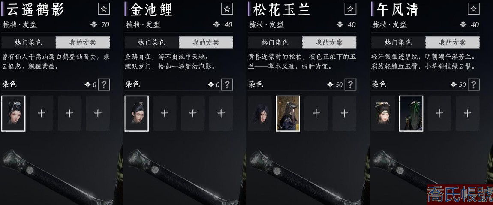Screen dimensions: 493x205
Task: Choose the 金池鲤 default hairstyle portrait
Action: (x=136, y=114)
